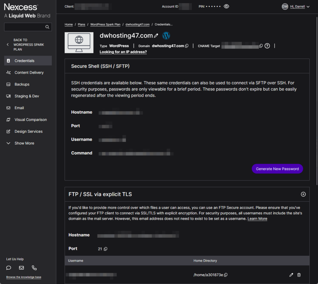The width and height of the screenshot is (318, 284).
Task: Click the Design Services pencil icon
Action: [x=8, y=131]
